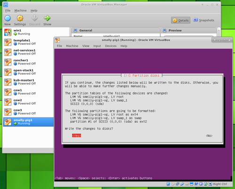Click optical disk status bar icon
Image resolution: width=235 pixels, height=189 pixels.
pos(173,184)
